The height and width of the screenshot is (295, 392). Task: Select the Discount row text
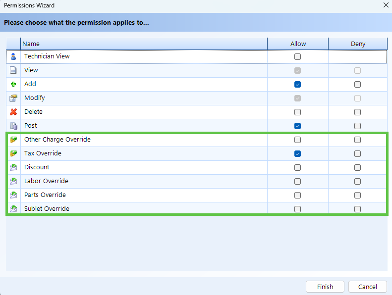[x=37, y=167]
